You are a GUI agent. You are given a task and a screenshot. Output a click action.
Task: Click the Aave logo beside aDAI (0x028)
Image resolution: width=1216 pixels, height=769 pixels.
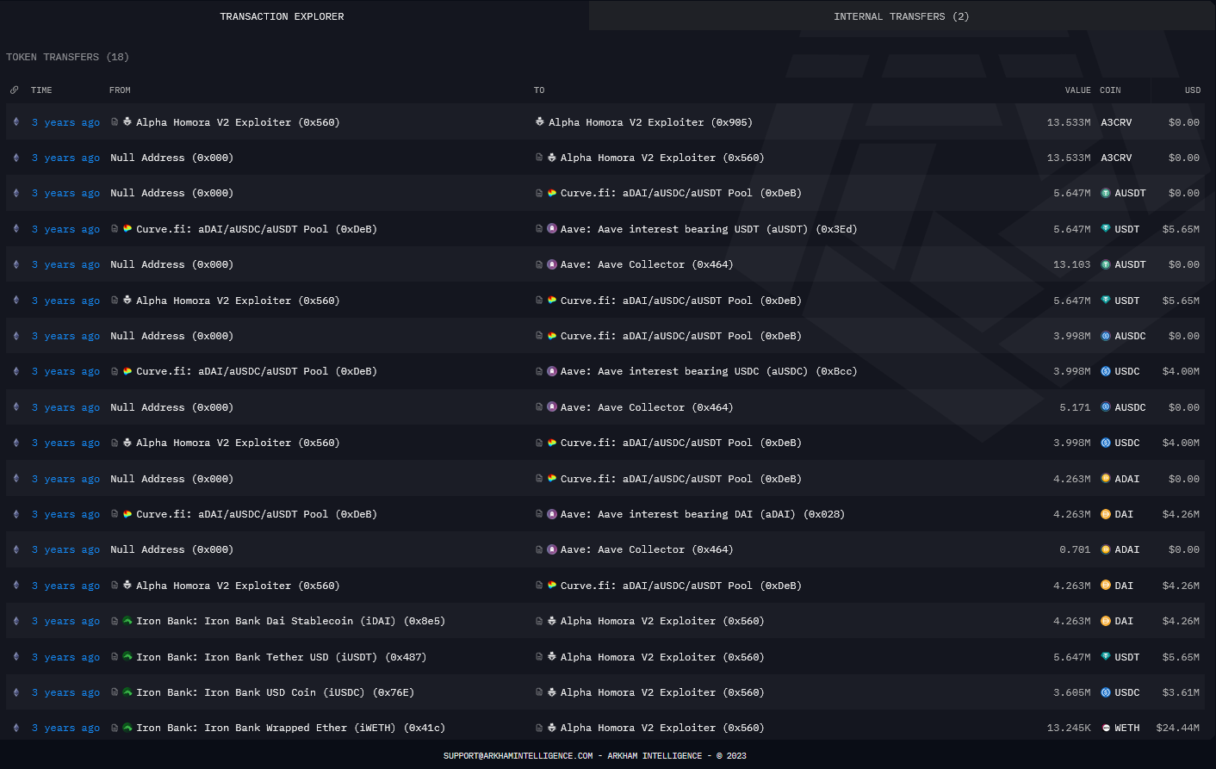pos(552,514)
